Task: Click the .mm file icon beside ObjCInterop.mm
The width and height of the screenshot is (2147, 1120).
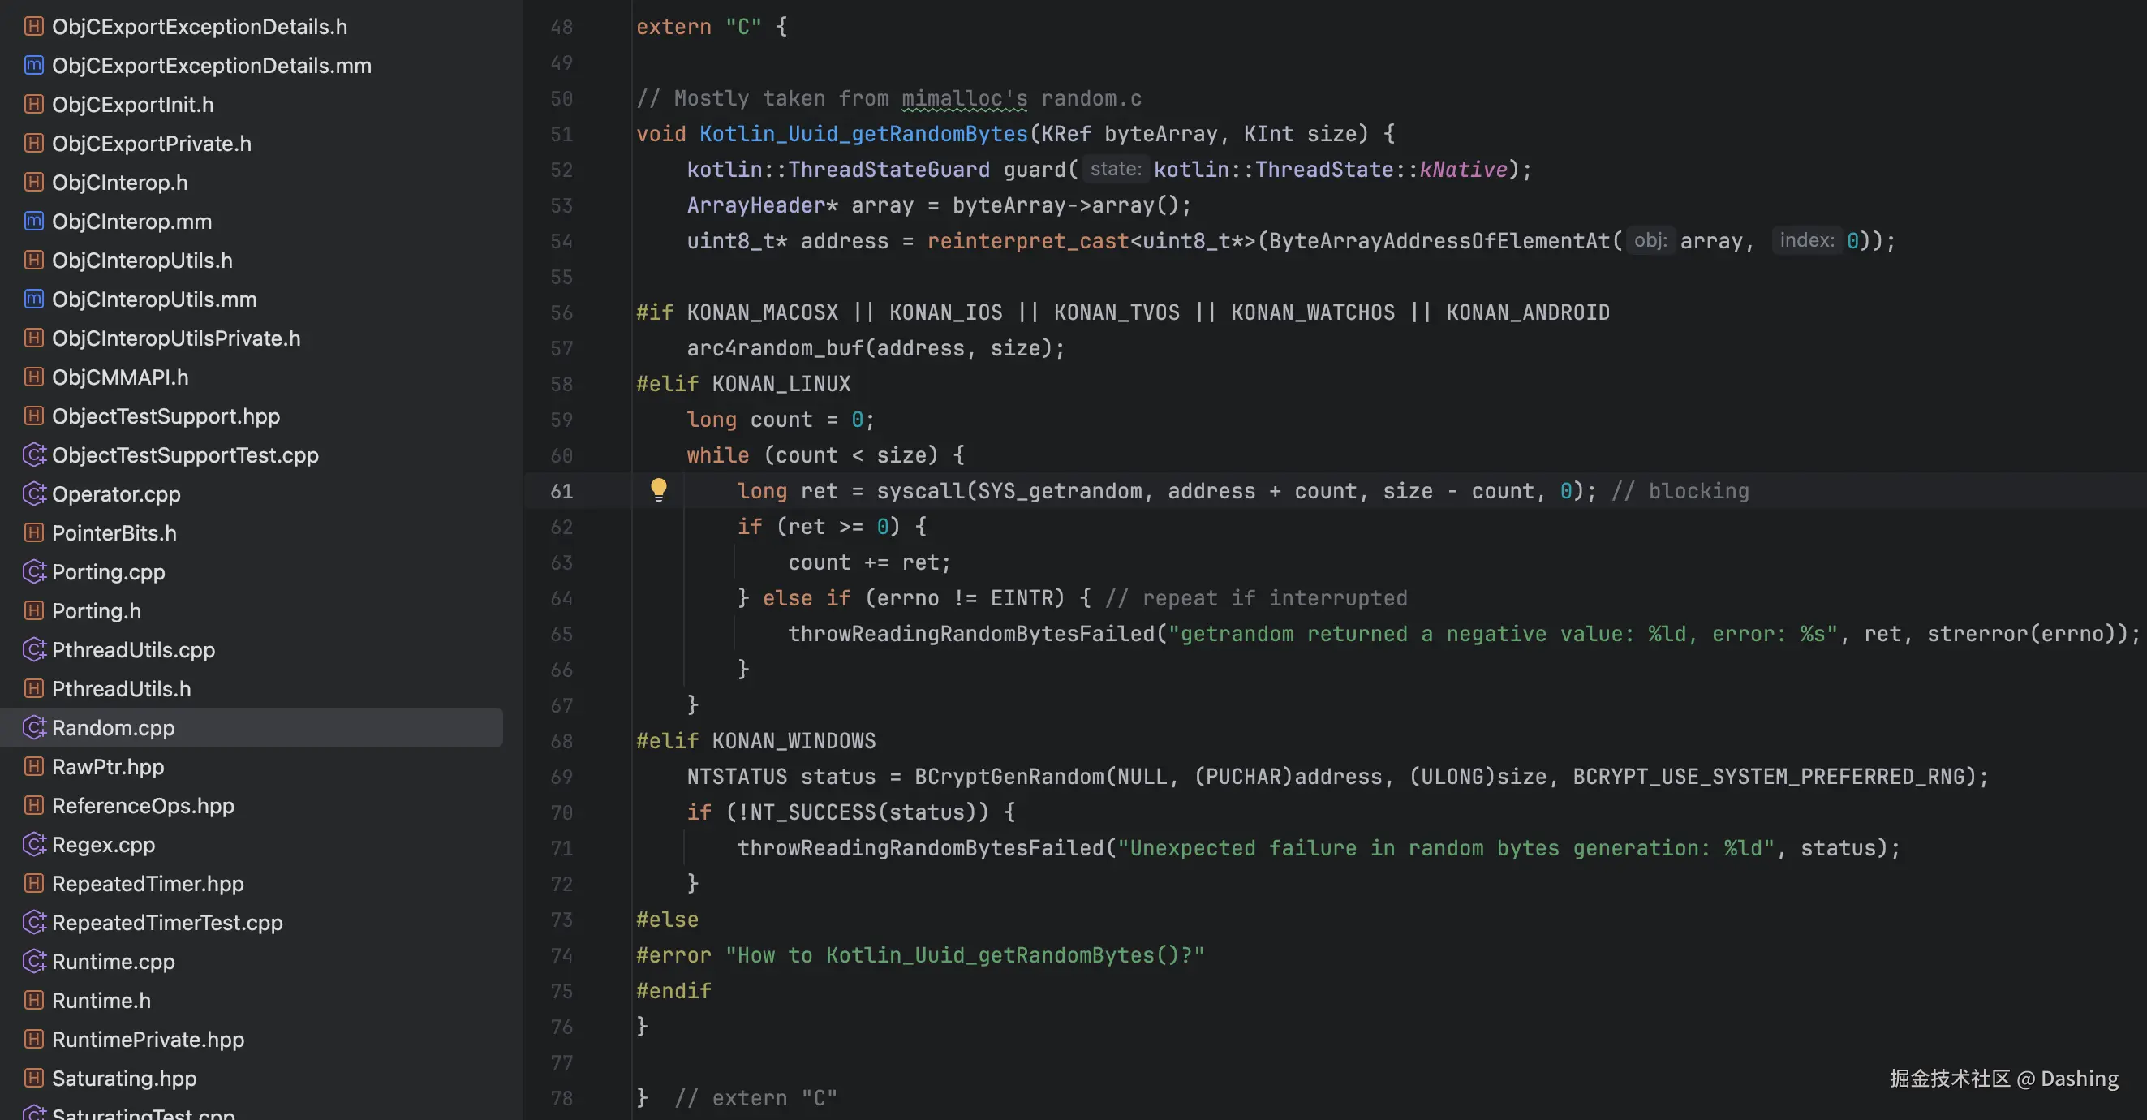Action: 33,221
